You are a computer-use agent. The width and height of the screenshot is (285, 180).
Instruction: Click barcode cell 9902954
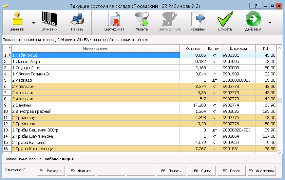coord(239,142)
